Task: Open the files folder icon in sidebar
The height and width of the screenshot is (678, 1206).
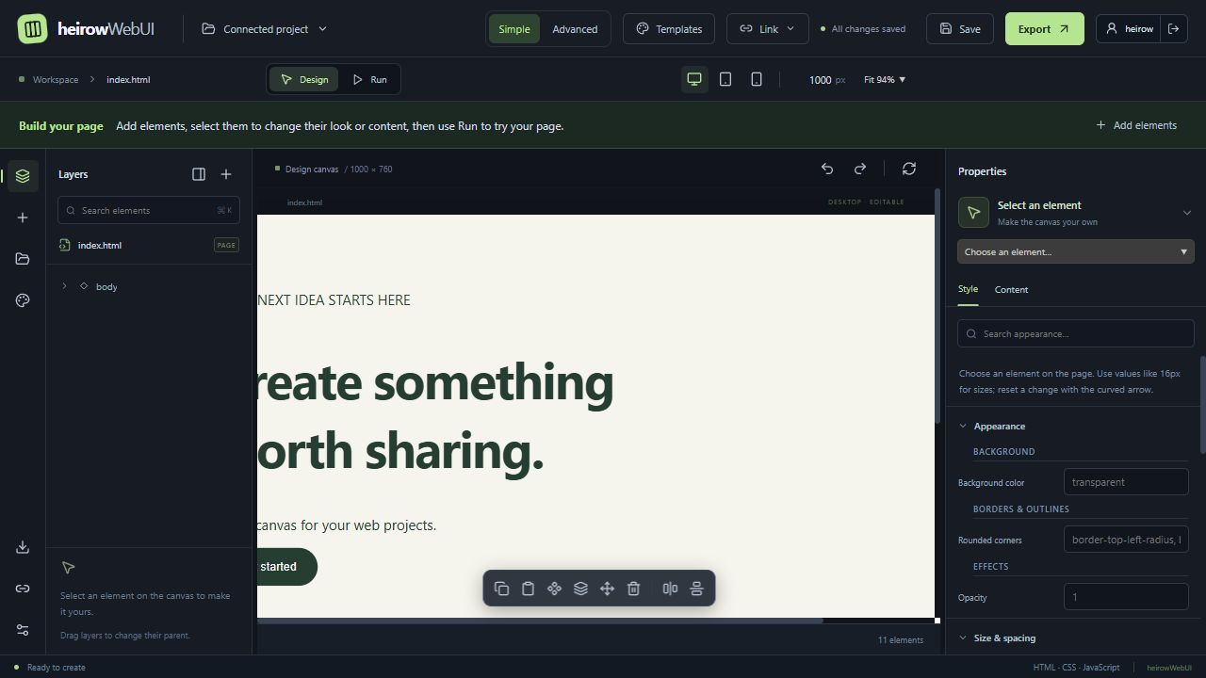Action: 23,259
